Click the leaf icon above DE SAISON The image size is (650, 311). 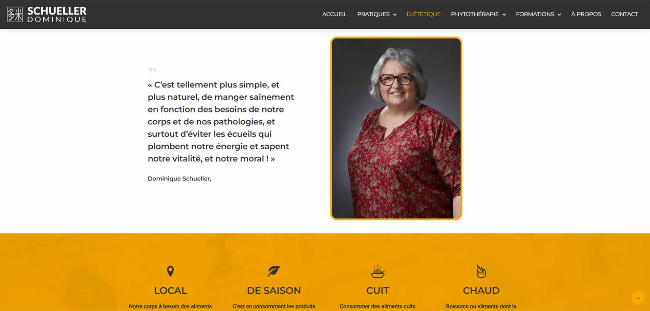274,271
